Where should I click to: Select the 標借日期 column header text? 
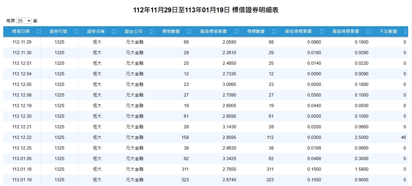pos(21,31)
